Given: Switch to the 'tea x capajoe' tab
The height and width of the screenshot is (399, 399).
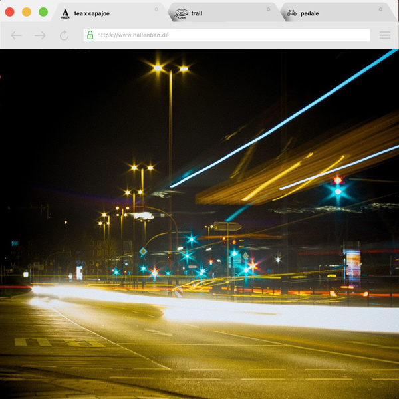Looking at the screenshot, I should point(100,13).
